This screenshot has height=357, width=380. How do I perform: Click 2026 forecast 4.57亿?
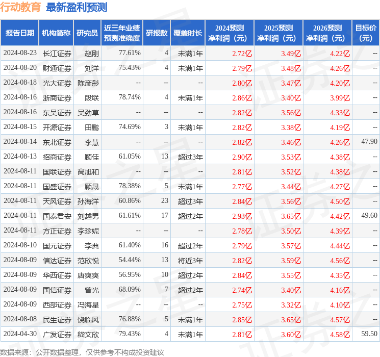coord(340,320)
